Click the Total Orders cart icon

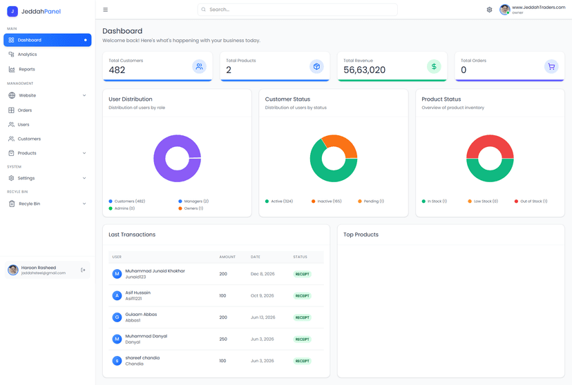[x=551, y=67]
